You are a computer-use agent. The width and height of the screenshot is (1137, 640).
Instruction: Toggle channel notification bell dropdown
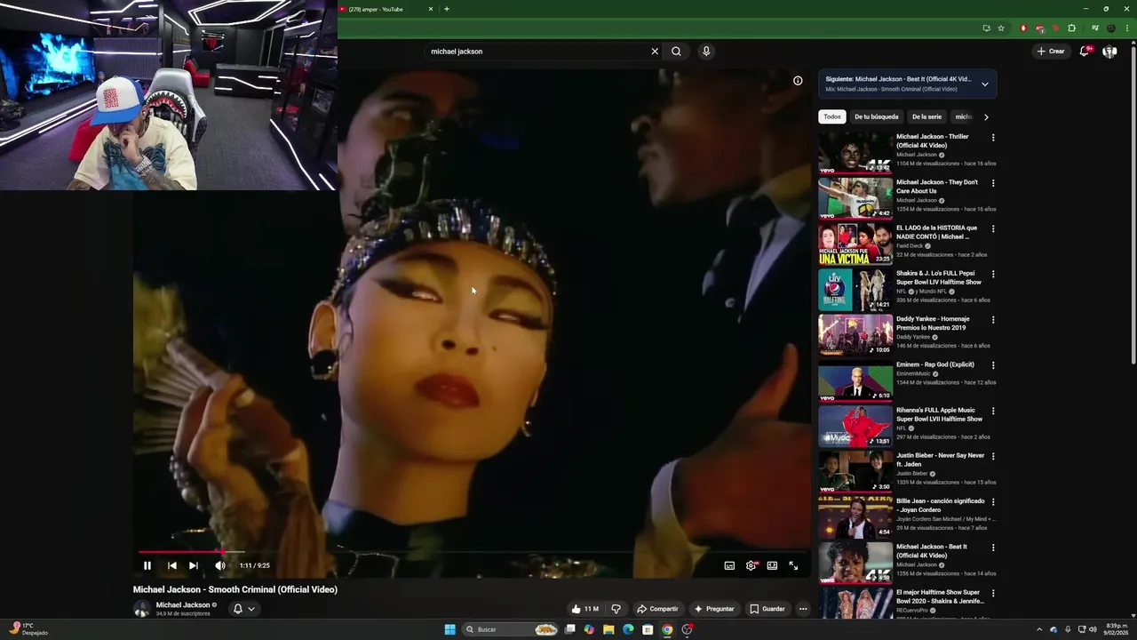click(243, 609)
